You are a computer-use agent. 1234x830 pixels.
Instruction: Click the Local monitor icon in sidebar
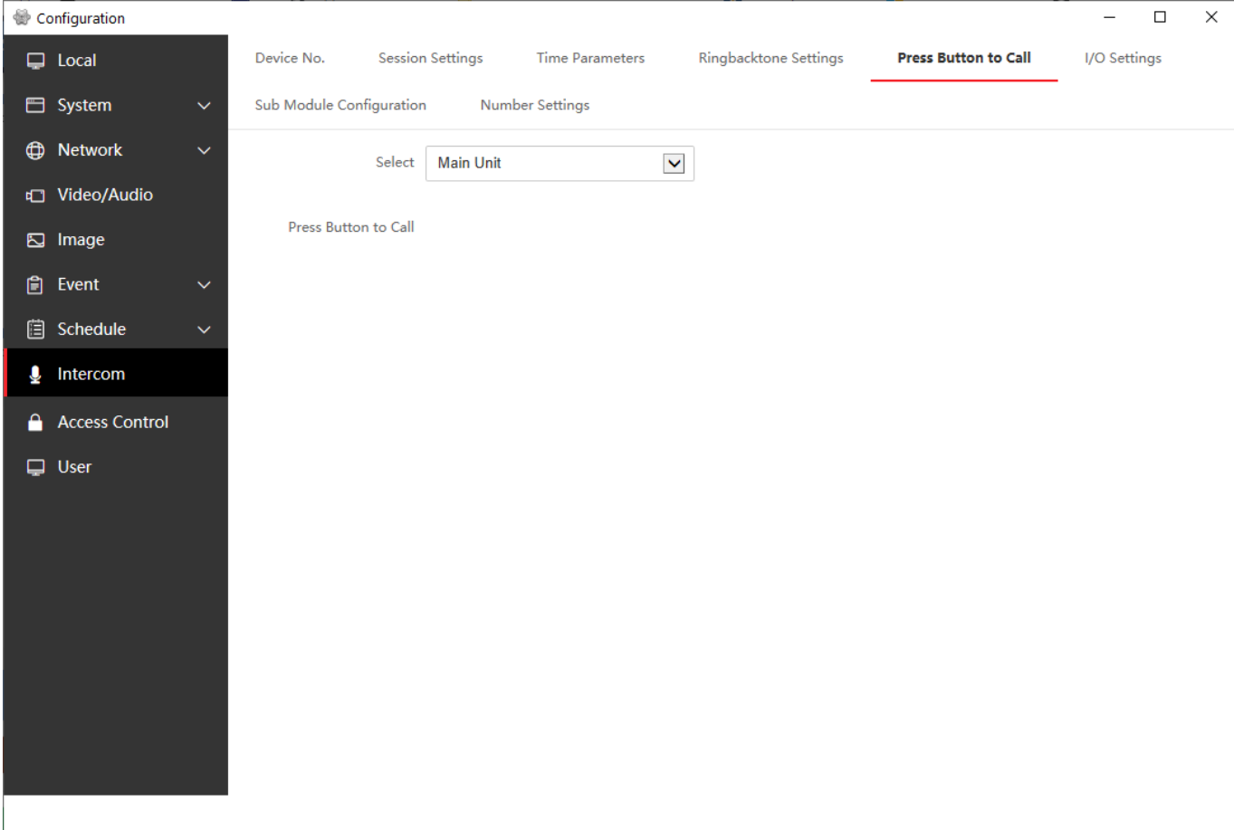point(35,61)
